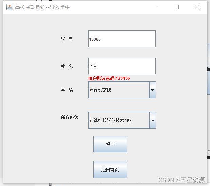Click the 学号 label
Viewport: 210px width, 186px height.
point(67,39)
